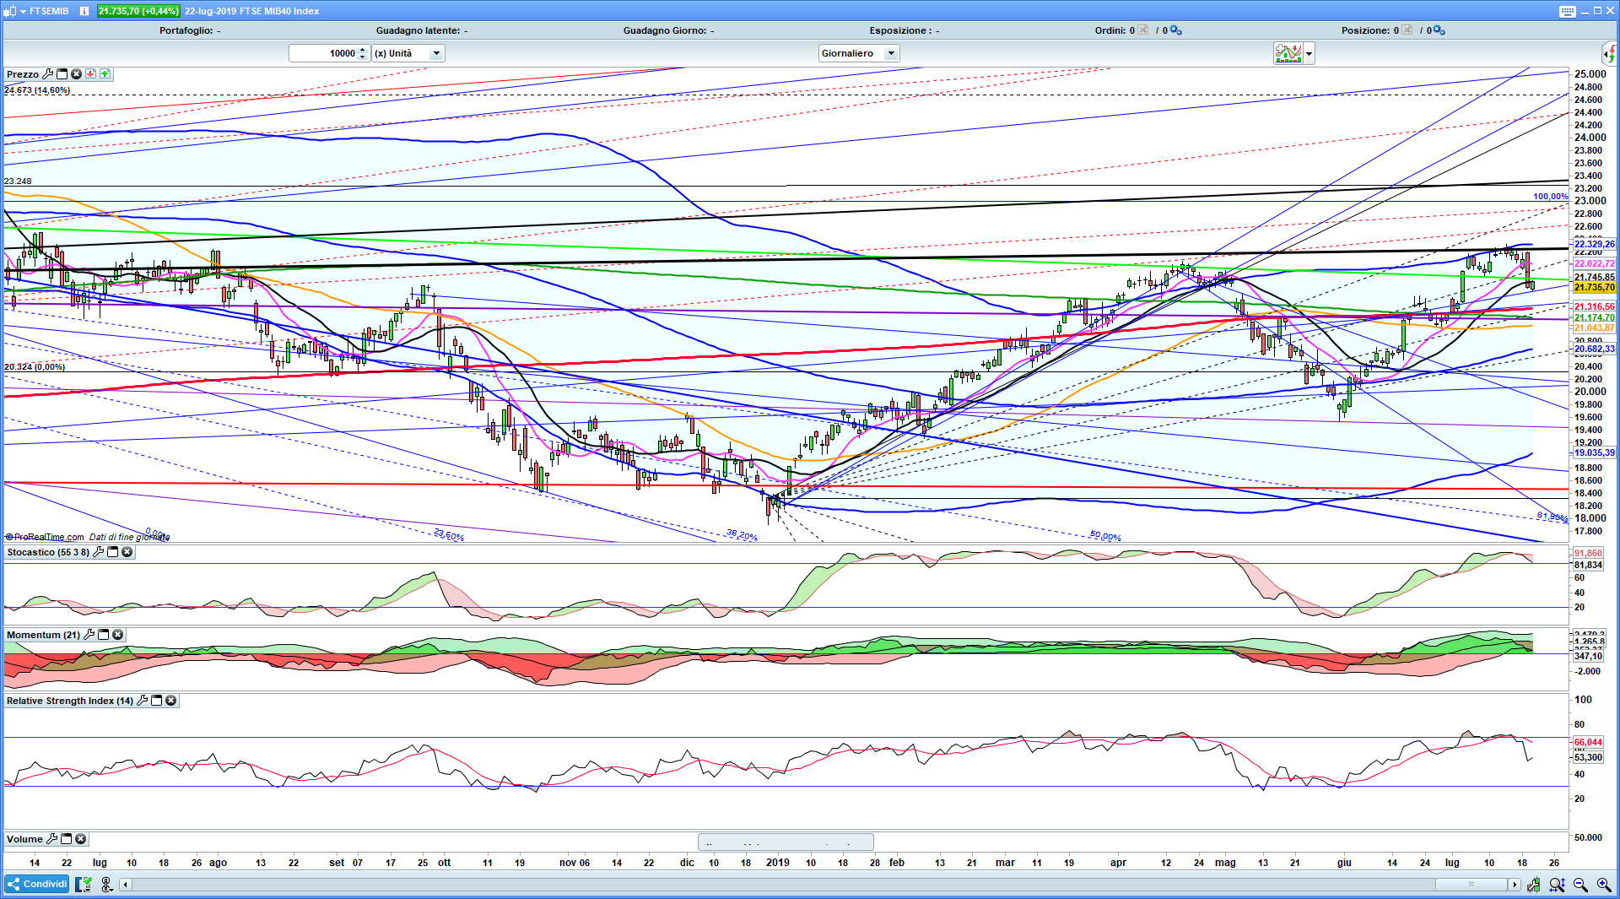Expand the add indicator dropdown arrow
Screen dimensions: 1620x899
(1309, 54)
